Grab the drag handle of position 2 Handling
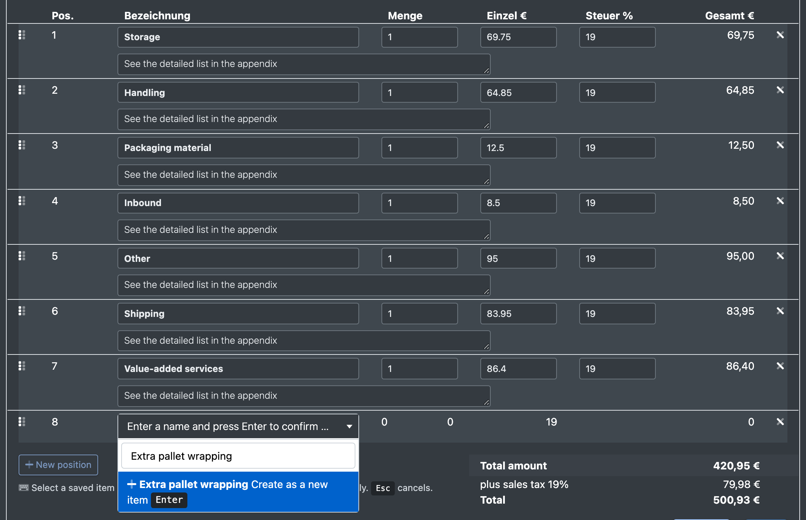 [x=22, y=90]
